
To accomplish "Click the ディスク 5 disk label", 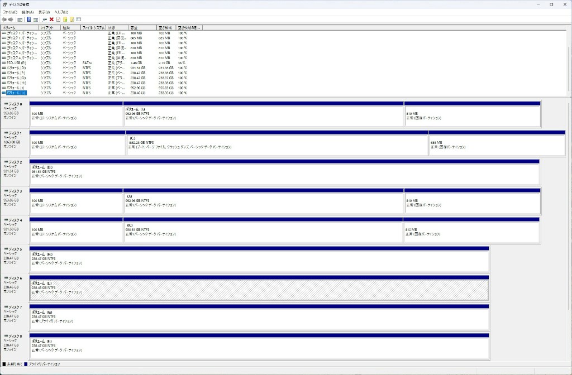I will (15, 249).
